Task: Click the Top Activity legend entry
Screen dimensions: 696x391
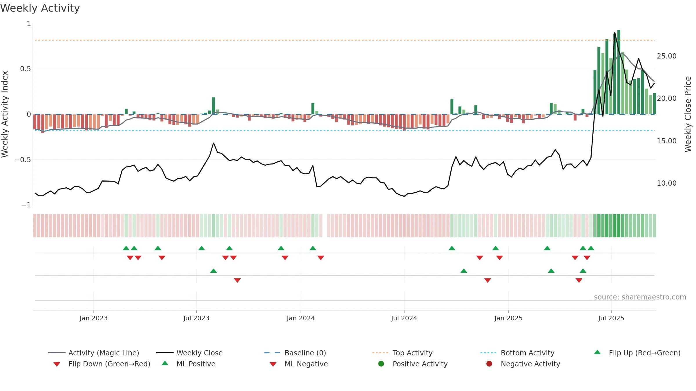Action: click(x=402, y=353)
